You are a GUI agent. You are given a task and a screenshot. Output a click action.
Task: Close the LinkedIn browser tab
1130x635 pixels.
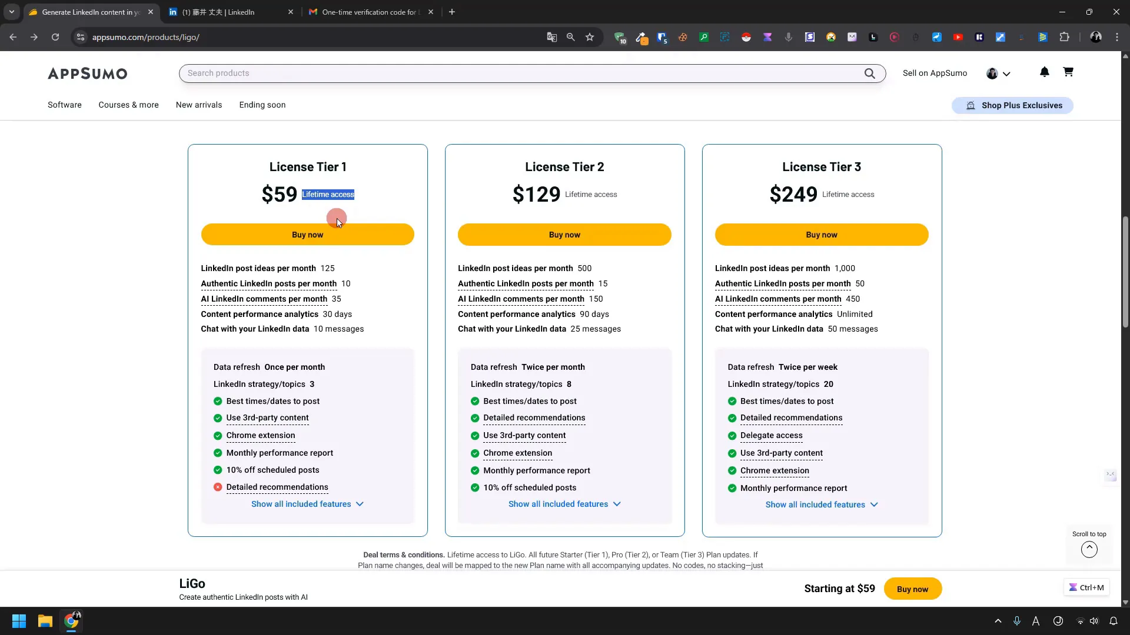coord(290,12)
